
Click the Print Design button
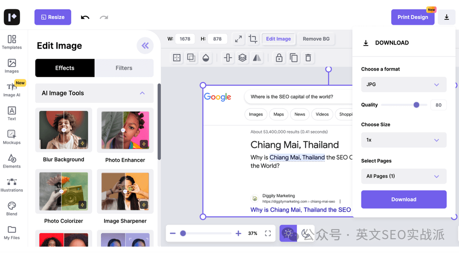413,17
